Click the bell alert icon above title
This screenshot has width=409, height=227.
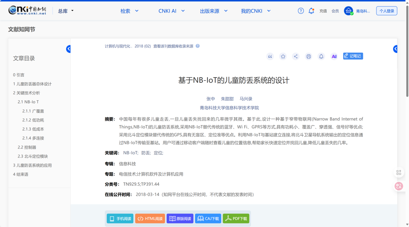321,57
